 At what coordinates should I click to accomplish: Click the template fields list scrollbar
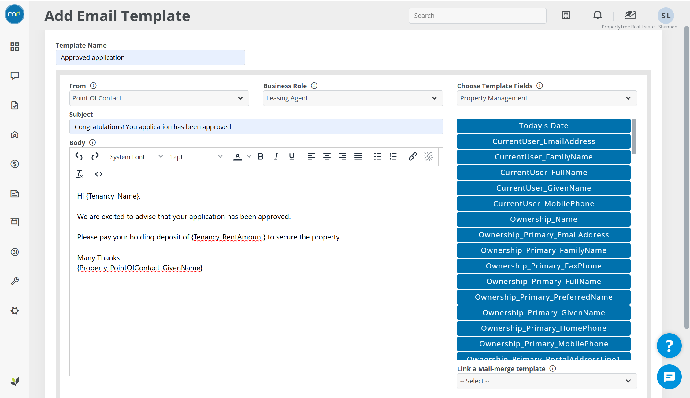click(634, 136)
